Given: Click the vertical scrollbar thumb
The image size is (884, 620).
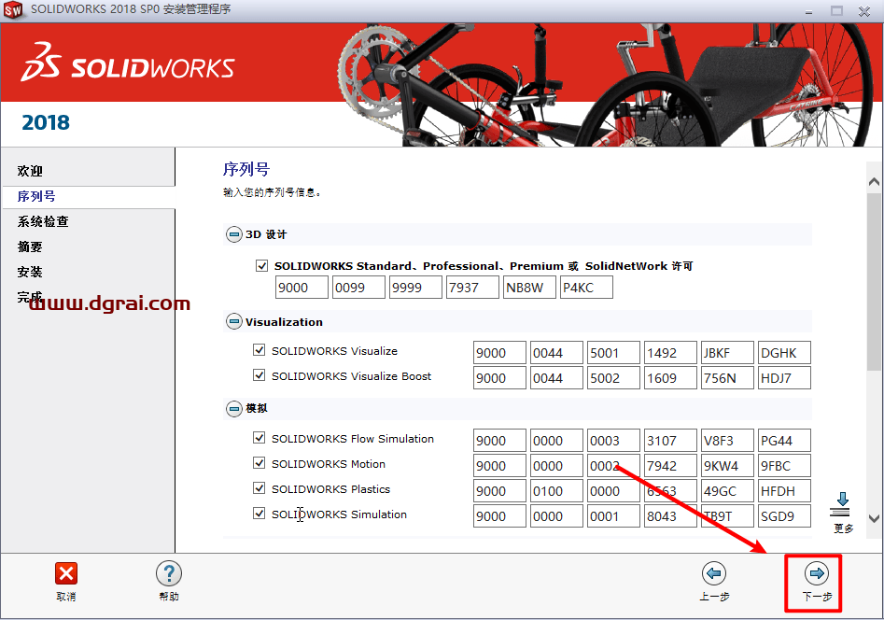Looking at the screenshot, I should pyautogui.click(x=874, y=282).
